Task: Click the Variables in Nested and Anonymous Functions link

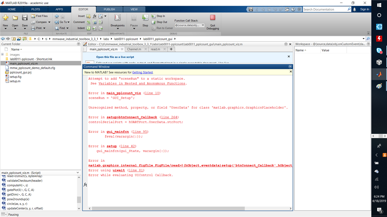Action: coord(143,84)
